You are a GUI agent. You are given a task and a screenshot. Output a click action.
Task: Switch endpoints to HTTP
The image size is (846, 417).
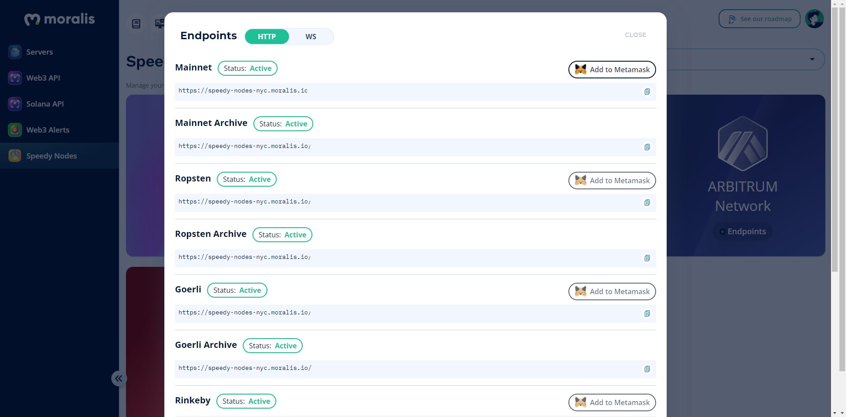(267, 37)
